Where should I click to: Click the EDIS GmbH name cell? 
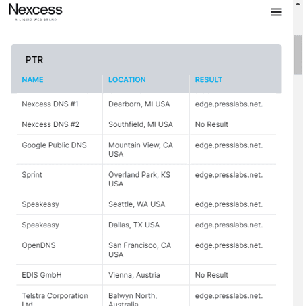42,275
